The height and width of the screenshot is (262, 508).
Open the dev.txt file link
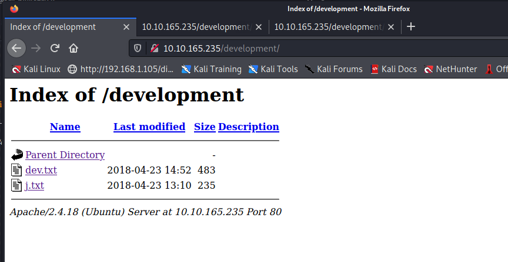41,170
